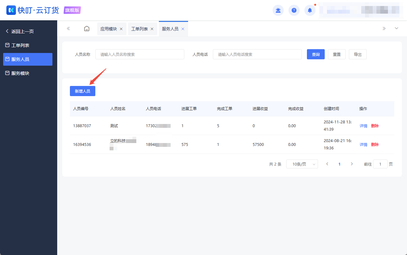Image resolution: width=407 pixels, height=255 pixels.
Task: Close the 服务人员 tab
Action: coord(183,29)
